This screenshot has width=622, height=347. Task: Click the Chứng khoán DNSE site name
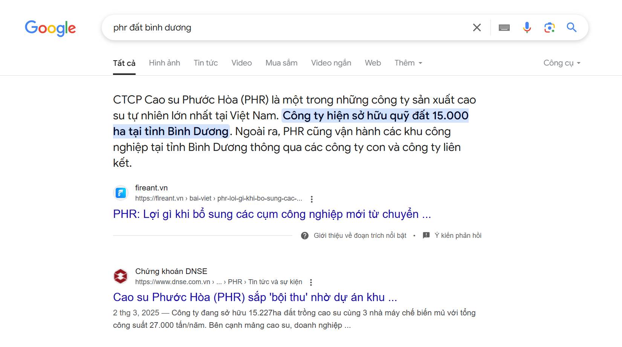click(x=171, y=271)
